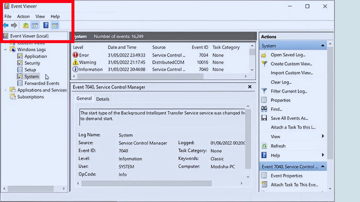
Task: Click Attach a Task To this Log
Action: point(293,127)
